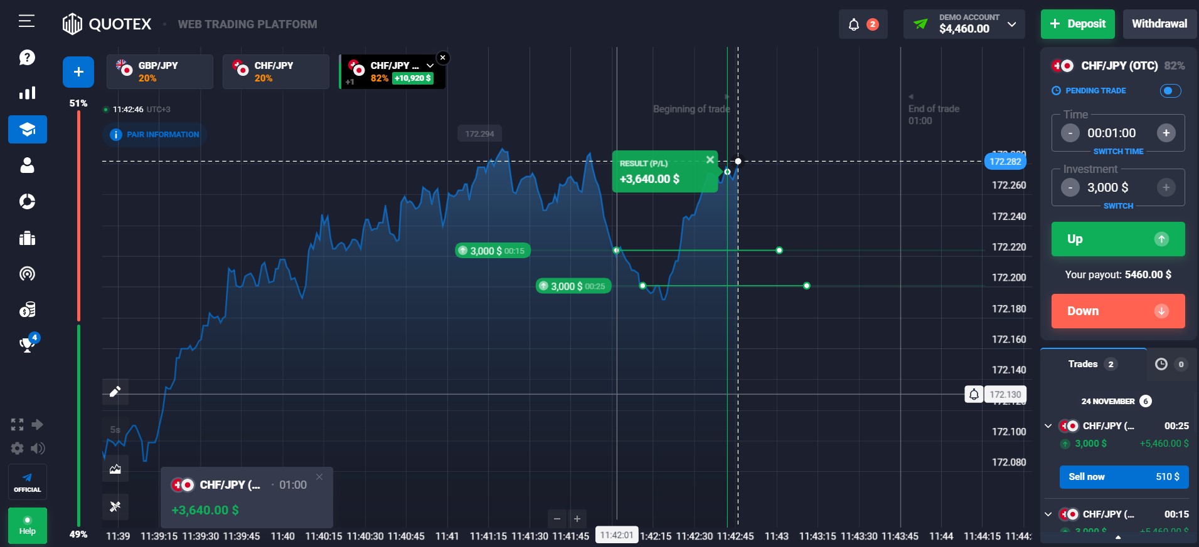Click the sound speaker icon
The image size is (1199, 547).
point(38,448)
